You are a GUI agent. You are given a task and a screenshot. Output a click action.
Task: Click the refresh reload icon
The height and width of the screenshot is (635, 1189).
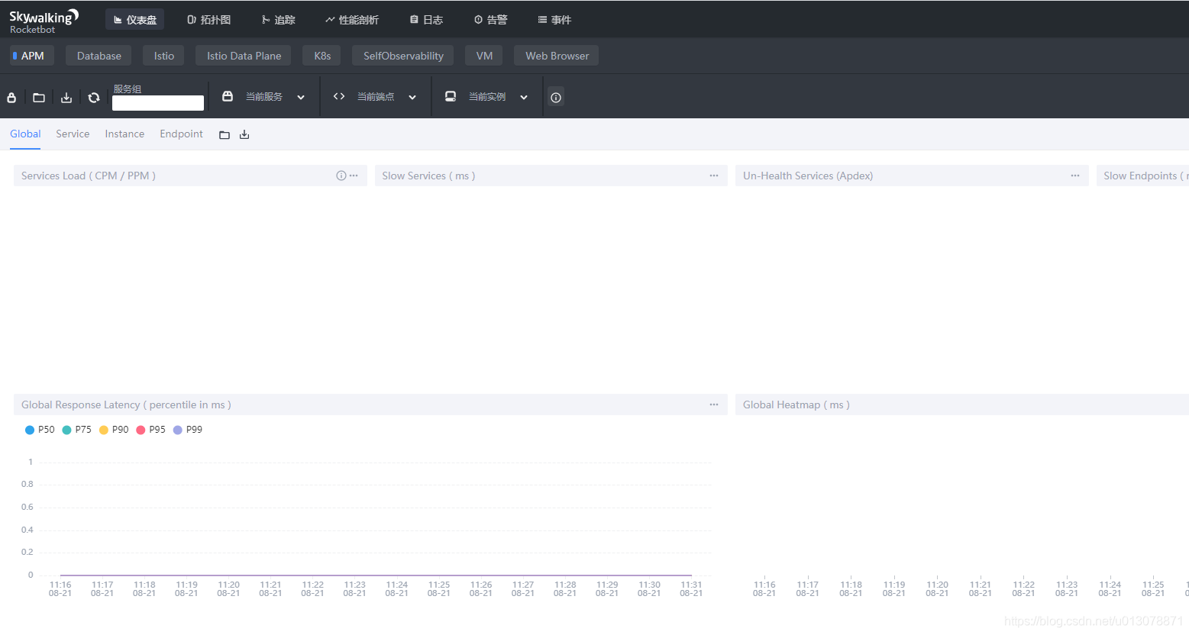click(x=94, y=98)
